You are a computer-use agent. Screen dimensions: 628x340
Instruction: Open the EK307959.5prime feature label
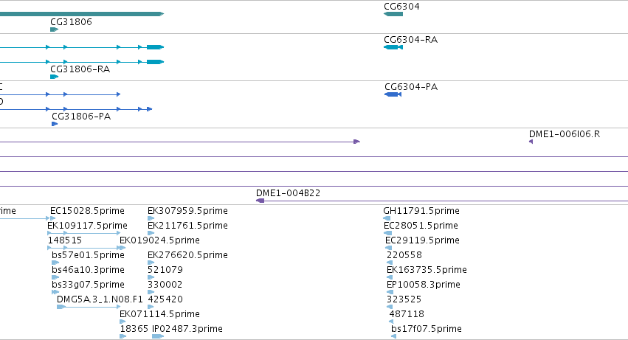pyautogui.click(x=187, y=211)
